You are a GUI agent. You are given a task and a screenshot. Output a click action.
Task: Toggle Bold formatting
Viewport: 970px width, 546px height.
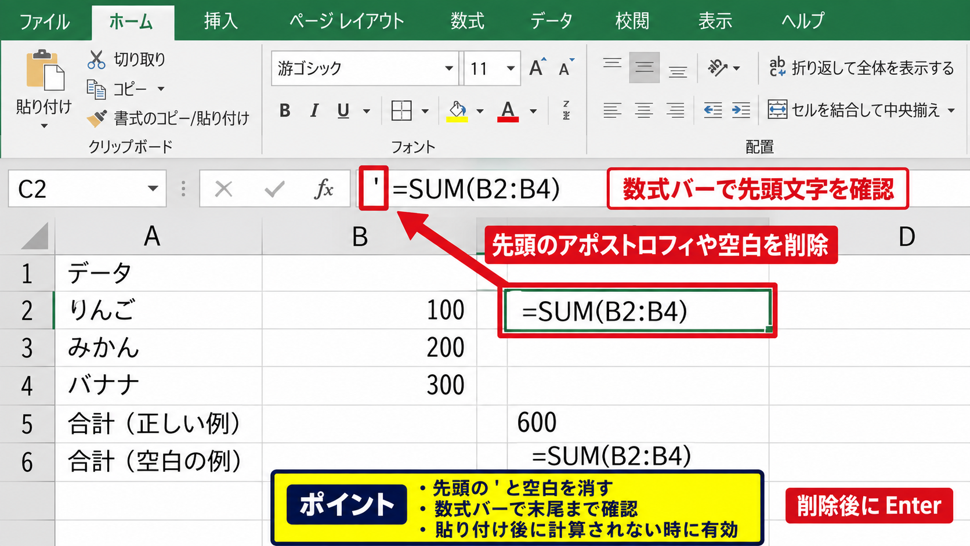tap(284, 110)
